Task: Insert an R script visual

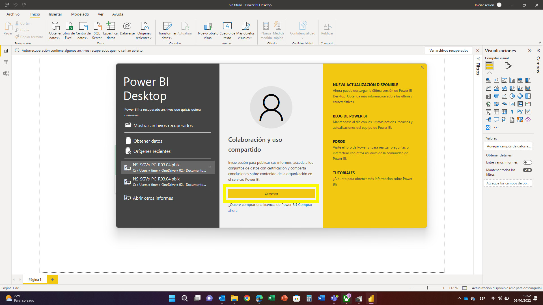Action: click(x=512, y=112)
